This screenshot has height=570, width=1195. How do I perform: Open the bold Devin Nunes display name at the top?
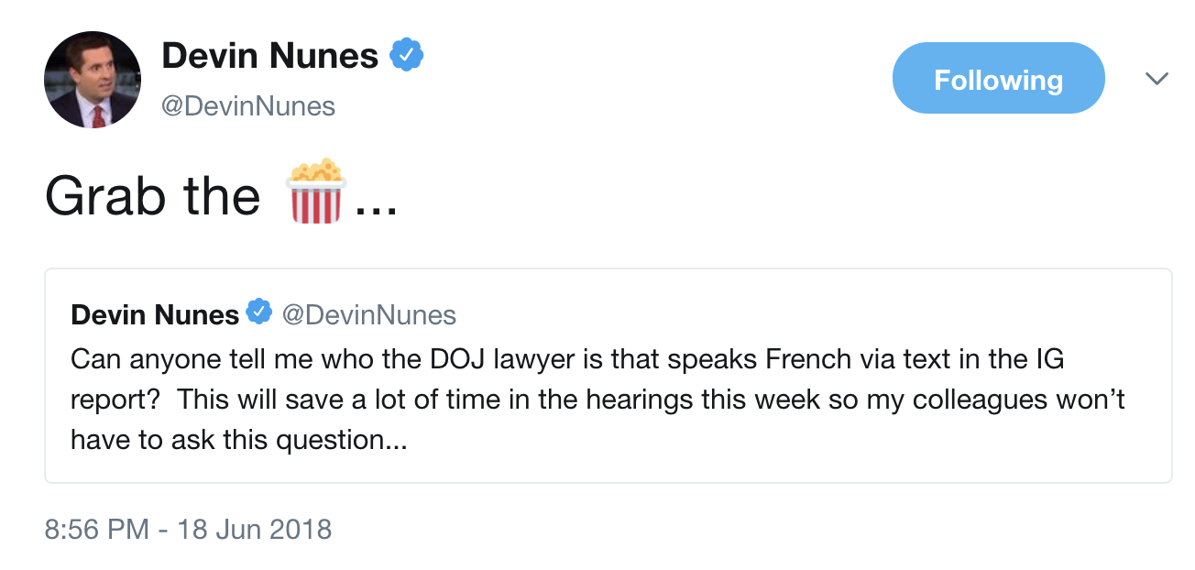270,57
